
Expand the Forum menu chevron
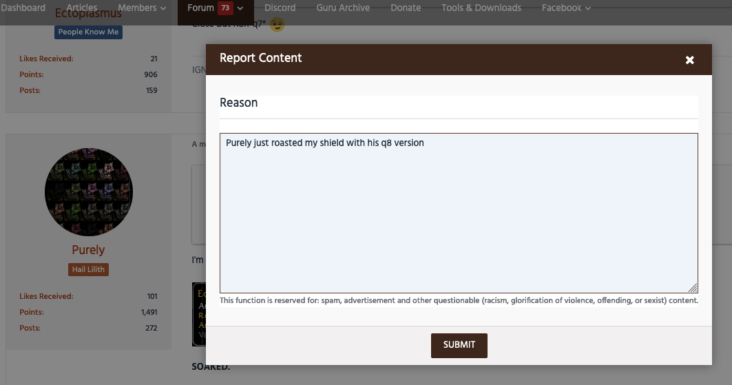(240, 8)
